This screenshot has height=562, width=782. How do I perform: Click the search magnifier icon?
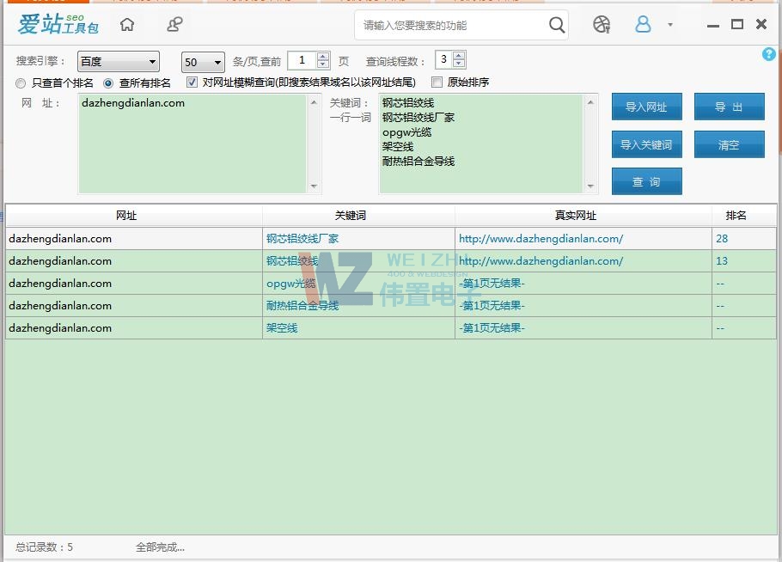[557, 25]
